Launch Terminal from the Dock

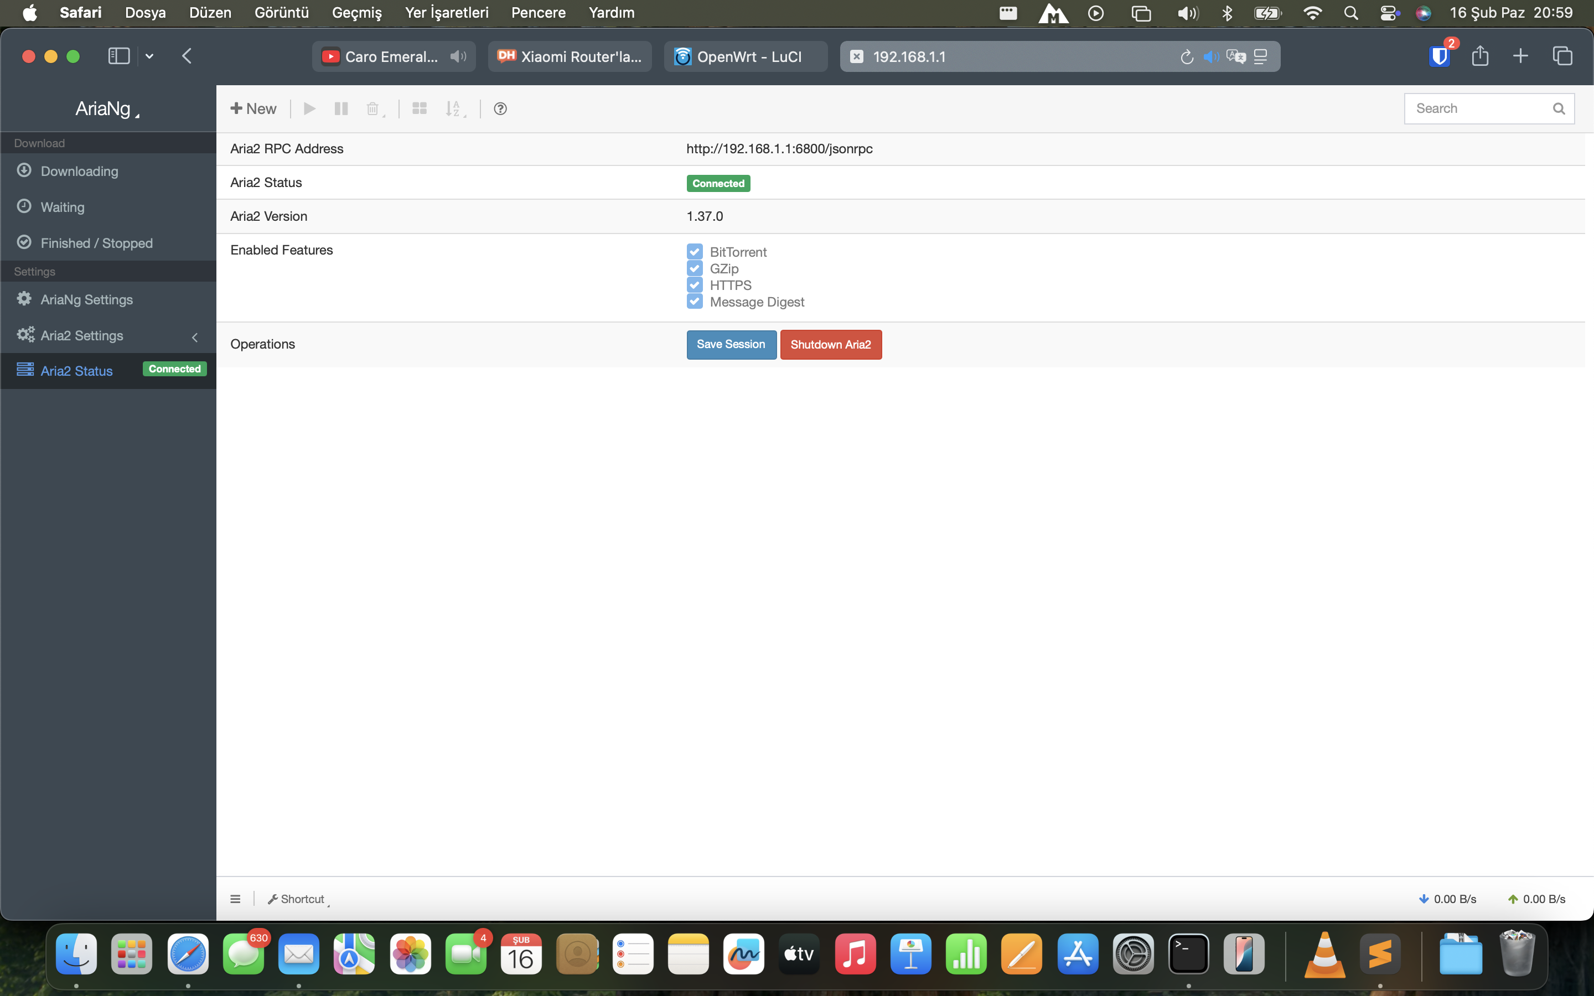1188,953
